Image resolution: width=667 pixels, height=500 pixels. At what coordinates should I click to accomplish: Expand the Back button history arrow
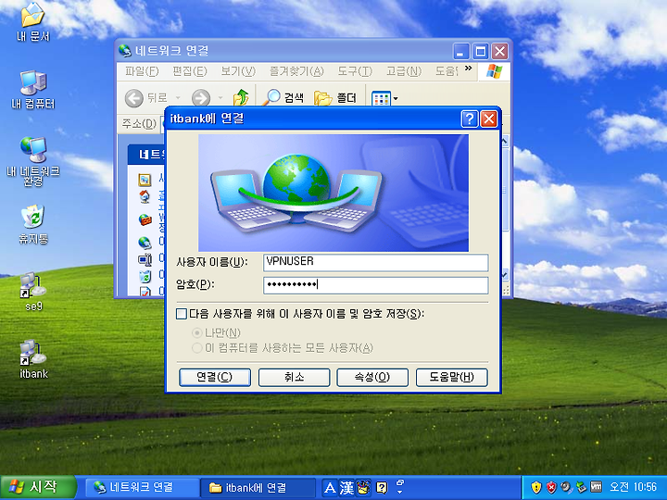(x=178, y=98)
